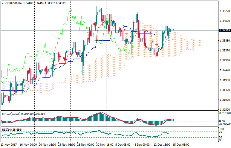Viewport: 231px width, 148px height.
Task: Open the dropdown arrow beside GBPUSD,H4
Action: pyautogui.click(x=2, y=3)
